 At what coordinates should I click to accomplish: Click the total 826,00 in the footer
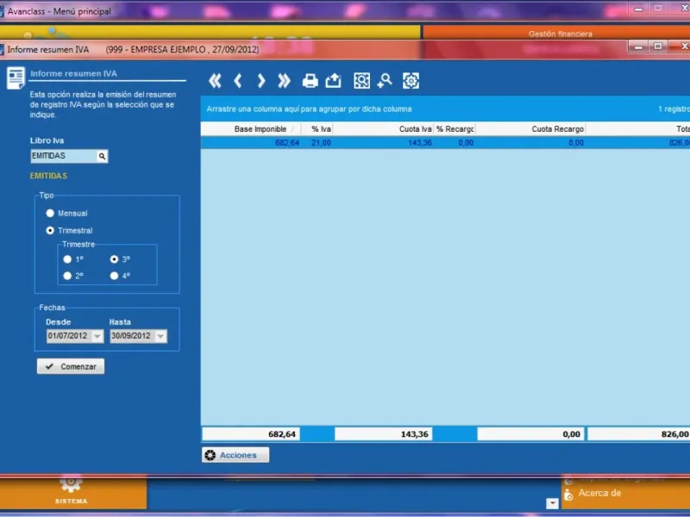click(638, 434)
